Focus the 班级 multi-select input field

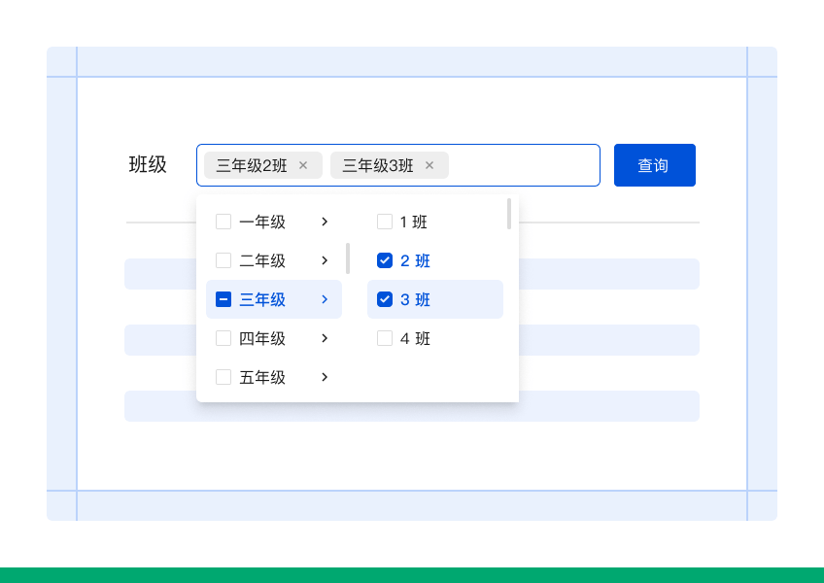point(398,165)
